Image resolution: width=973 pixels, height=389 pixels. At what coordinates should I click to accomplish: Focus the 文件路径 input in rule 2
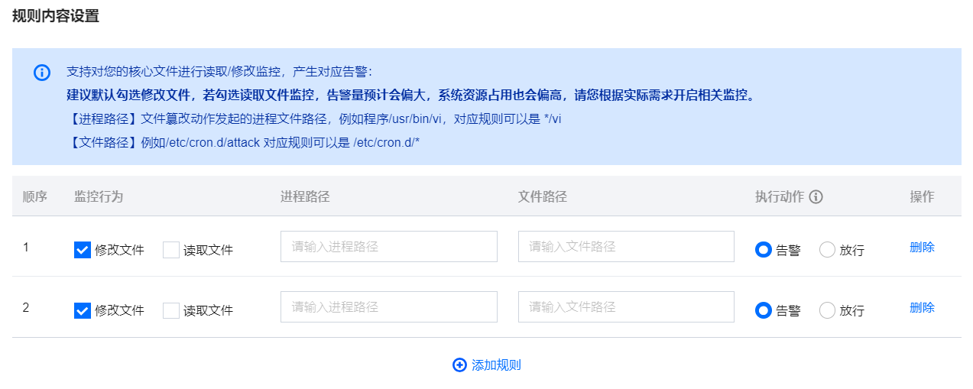[626, 307]
